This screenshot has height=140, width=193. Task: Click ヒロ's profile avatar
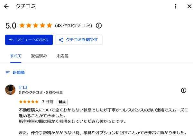click(11, 90)
